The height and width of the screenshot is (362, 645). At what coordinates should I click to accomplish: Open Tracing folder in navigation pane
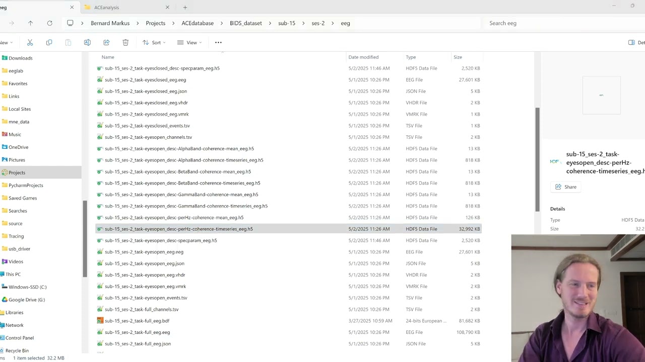coord(16,236)
